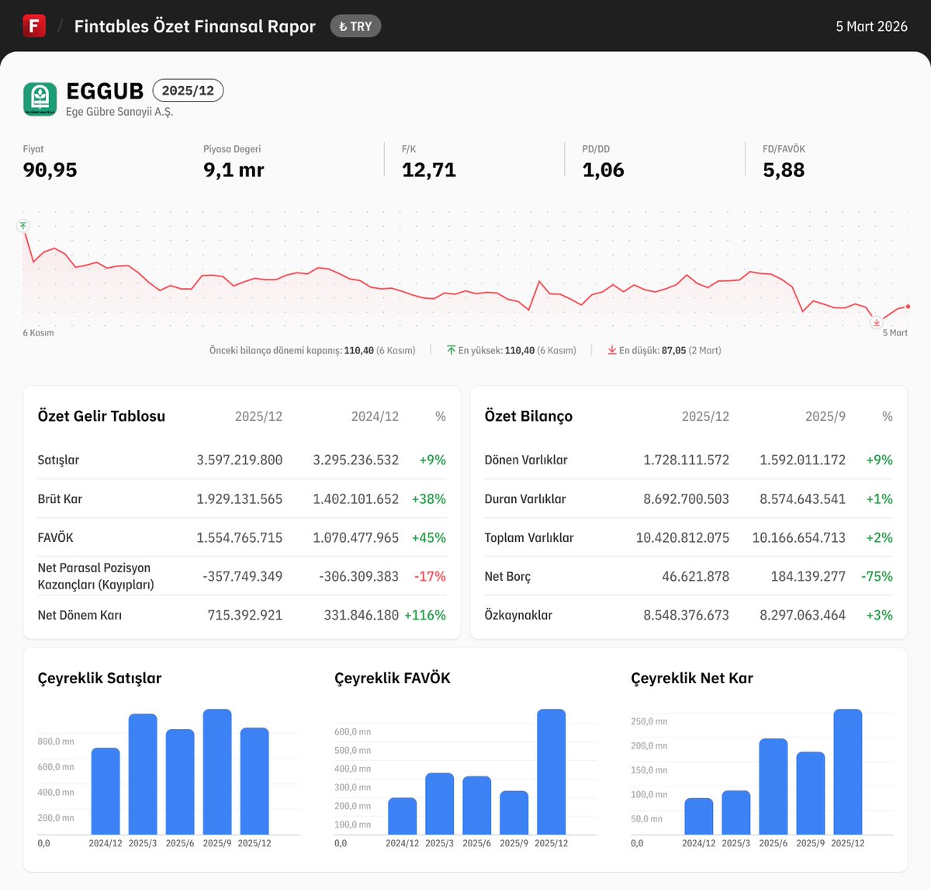Click the 2025/12 bar in Çeyreklik FAVÖK
Viewport: 931px width, 889px height.
(552, 772)
